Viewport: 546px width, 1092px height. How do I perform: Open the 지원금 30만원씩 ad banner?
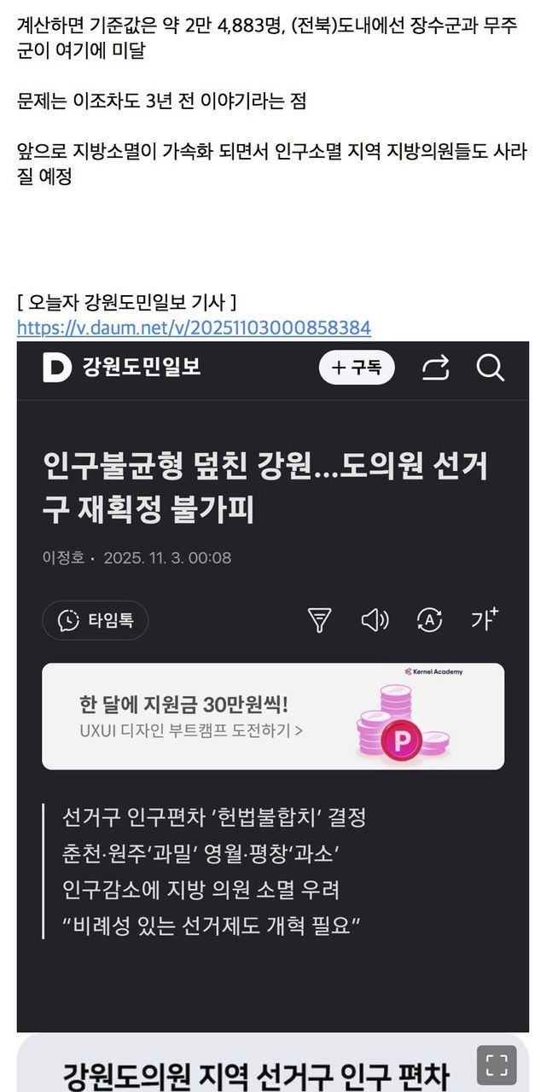273,717
